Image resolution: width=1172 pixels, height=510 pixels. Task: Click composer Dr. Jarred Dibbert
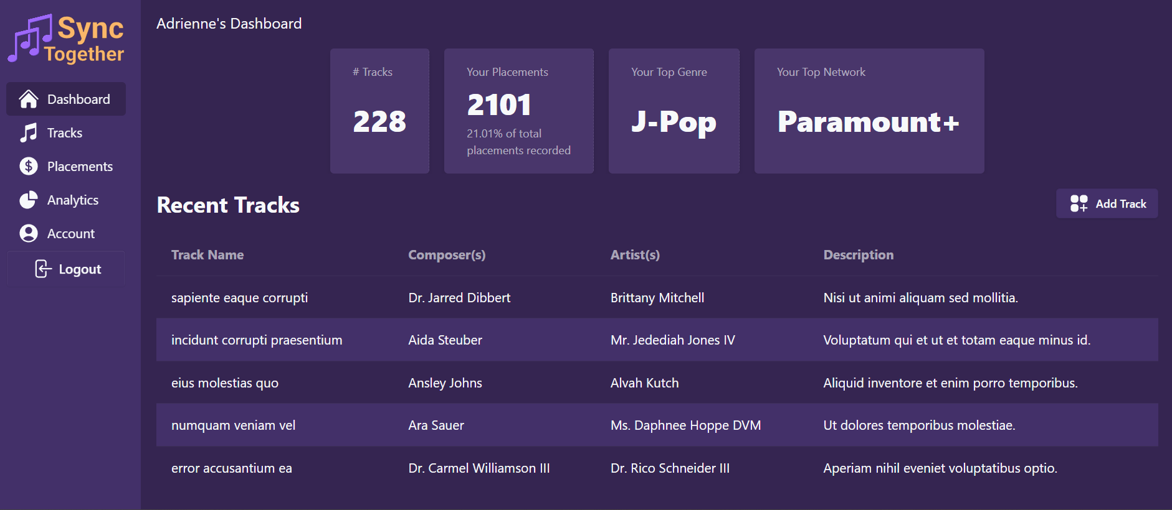[459, 298]
